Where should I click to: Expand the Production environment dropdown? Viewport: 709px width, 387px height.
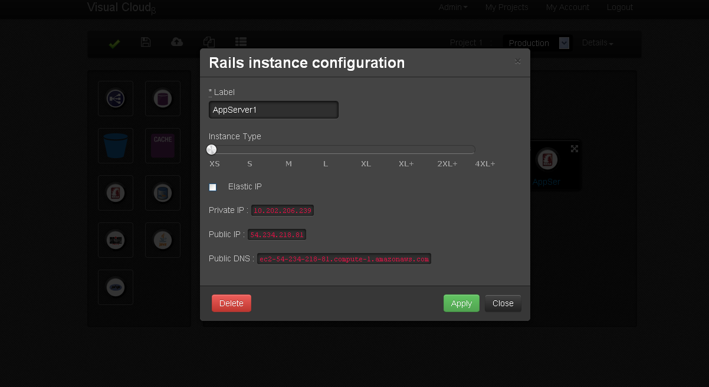pyautogui.click(x=563, y=43)
